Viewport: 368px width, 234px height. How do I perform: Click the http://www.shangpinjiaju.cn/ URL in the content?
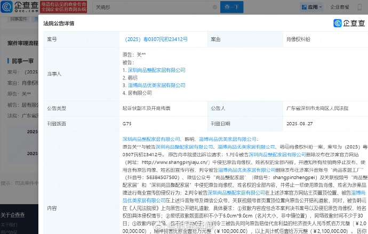pos(174,162)
